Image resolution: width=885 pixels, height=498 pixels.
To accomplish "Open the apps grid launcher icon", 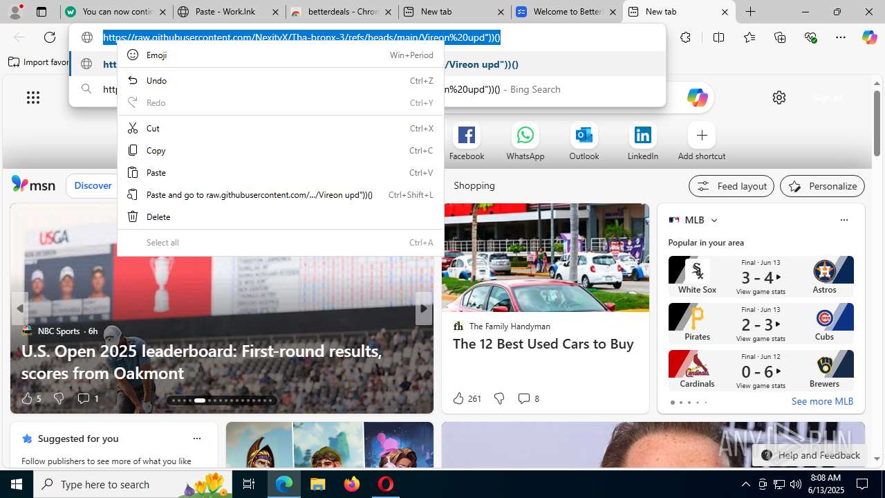I will pyautogui.click(x=33, y=98).
